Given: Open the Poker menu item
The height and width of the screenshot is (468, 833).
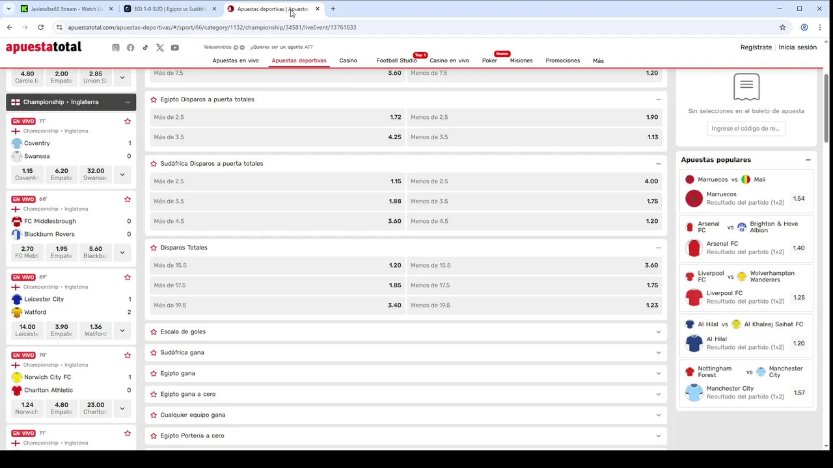Looking at the screenshot, I should 489,60.
